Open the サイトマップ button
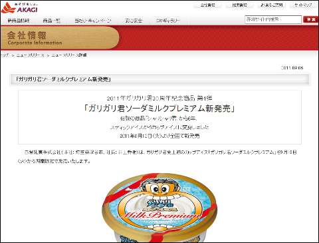Viewport: 319px width, 243px height. tap(303, 5)
